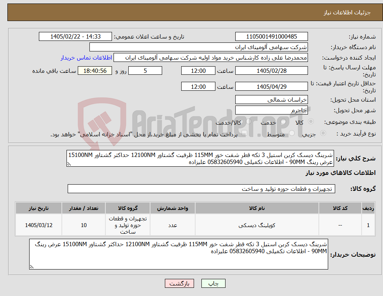The image size is (383, 296).
Task: Click the price validity date 1405/04/29
Action: pyautogui.click(x=271, y=86)
